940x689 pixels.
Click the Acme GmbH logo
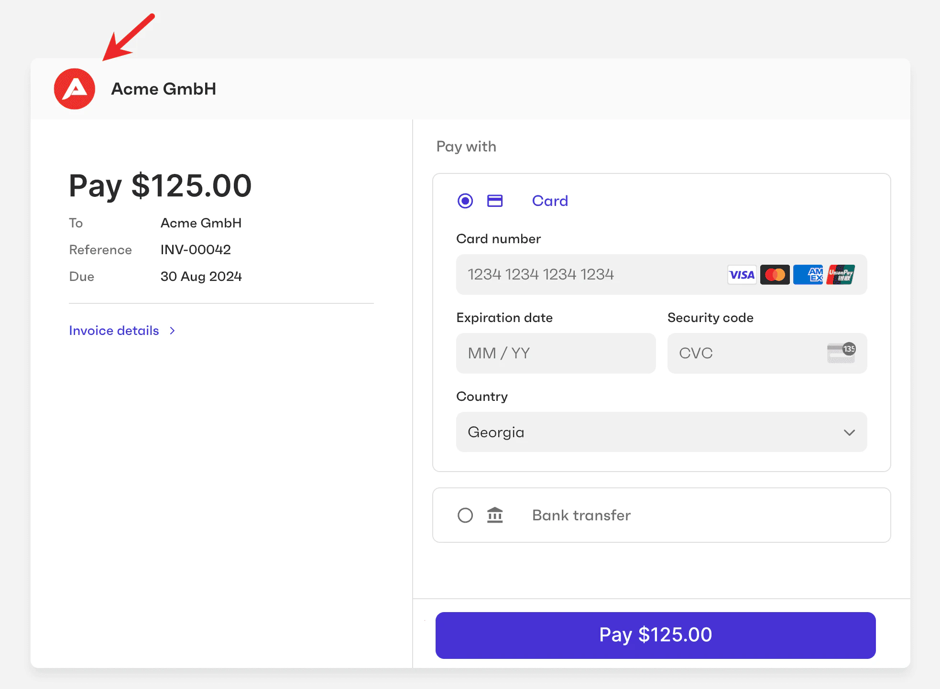[75, 89]
